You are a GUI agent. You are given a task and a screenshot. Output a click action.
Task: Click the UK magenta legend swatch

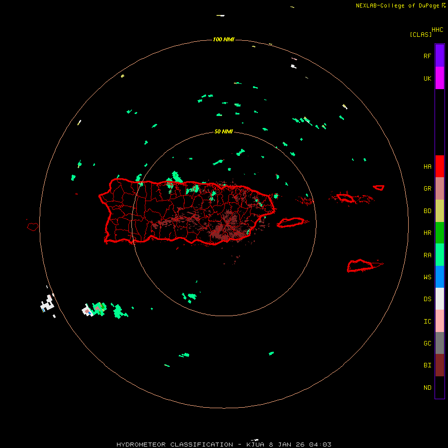tap(440, 78)
